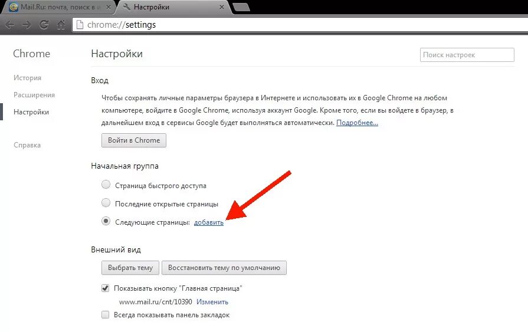
Task: Open a new tab
Action: click(241, 6)
